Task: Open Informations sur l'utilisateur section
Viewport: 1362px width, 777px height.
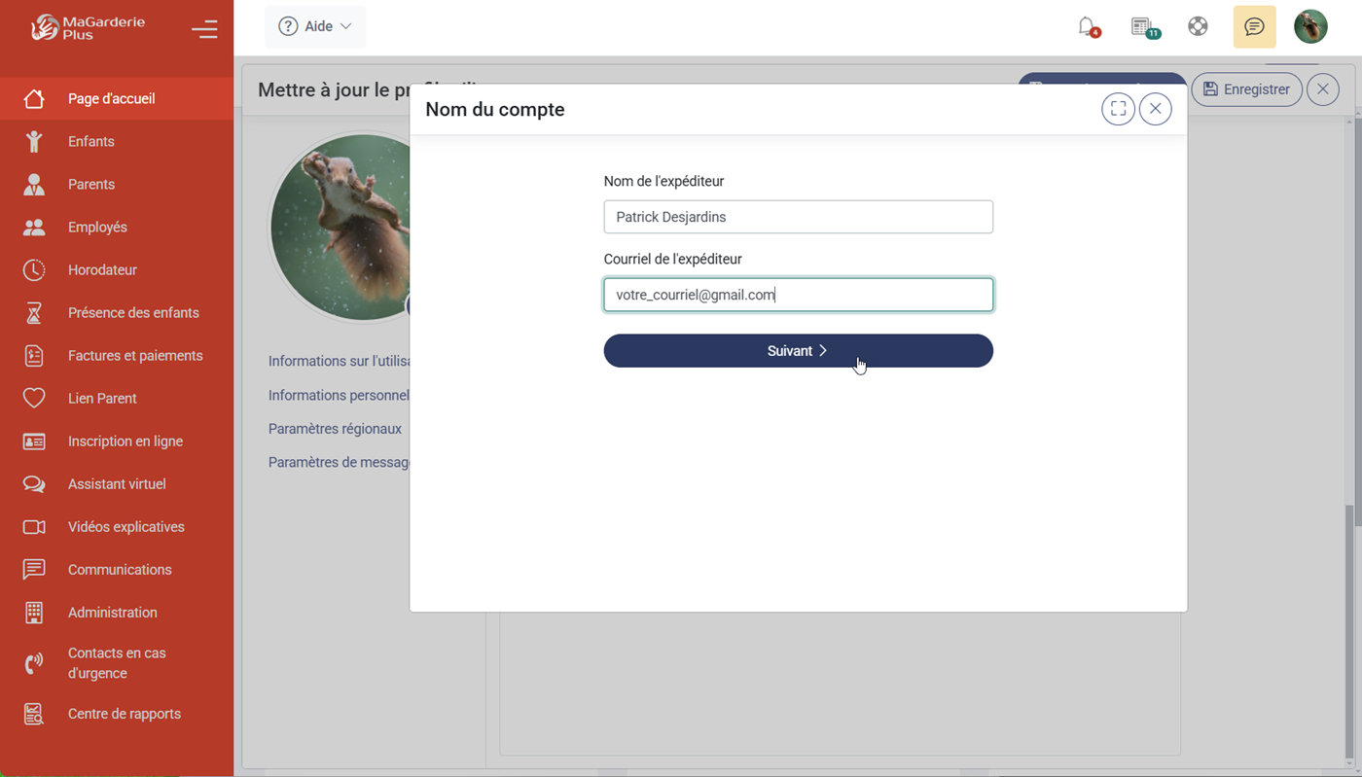Action: 340,361
